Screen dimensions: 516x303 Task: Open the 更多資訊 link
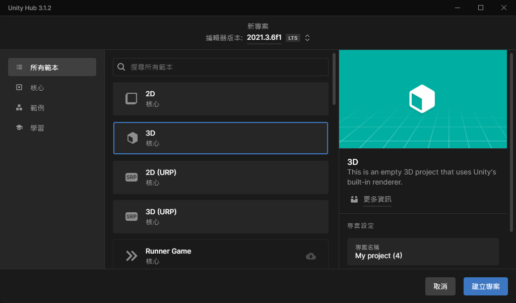click(x=377, y=199)
